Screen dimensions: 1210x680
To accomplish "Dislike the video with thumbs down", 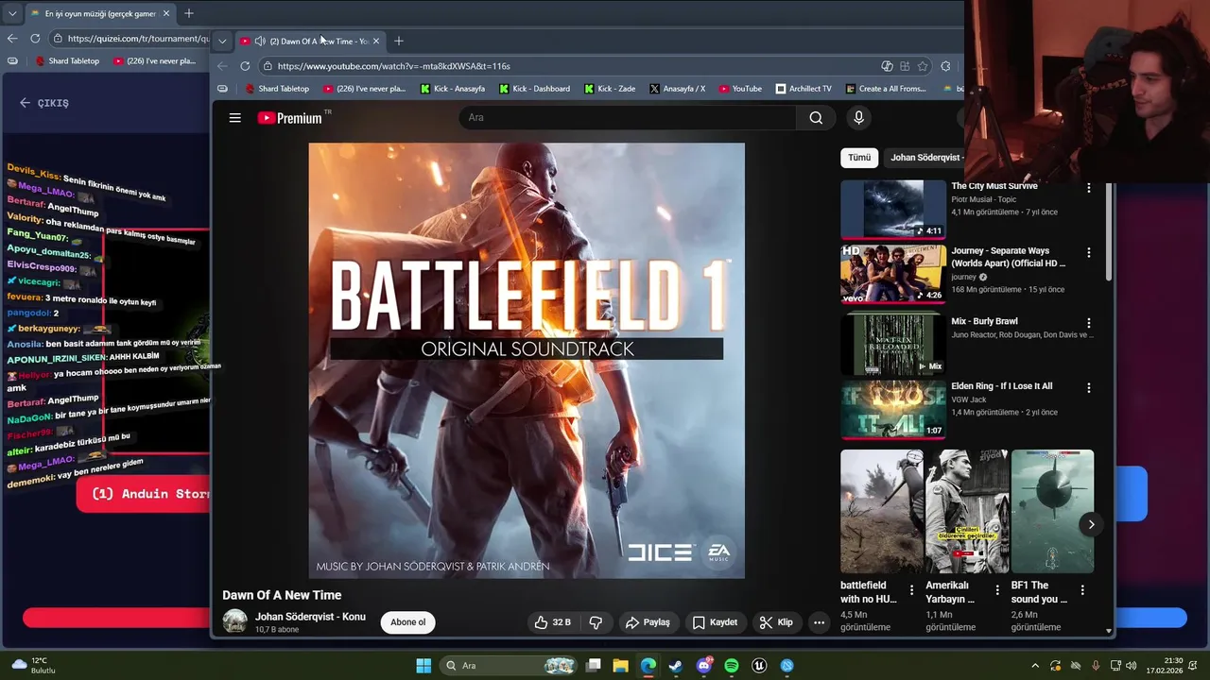I will click(x=596, y=622).
